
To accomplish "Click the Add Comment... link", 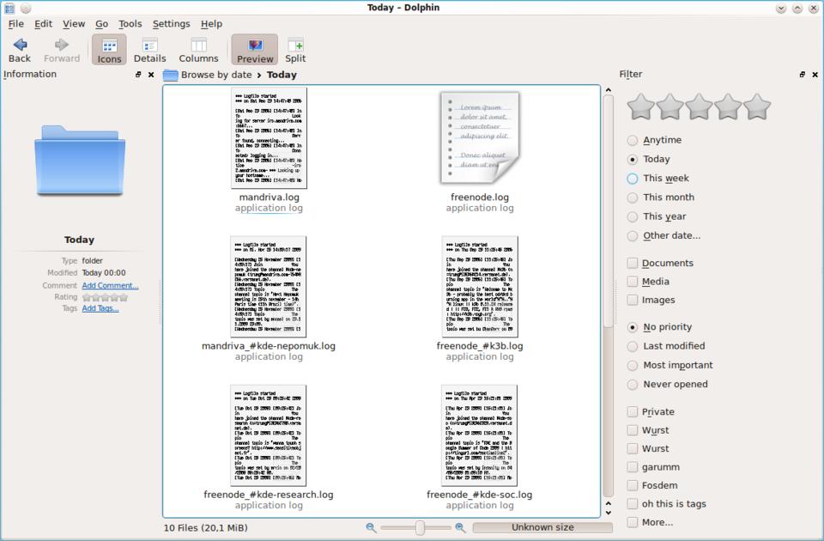I will tap(110, 285).
